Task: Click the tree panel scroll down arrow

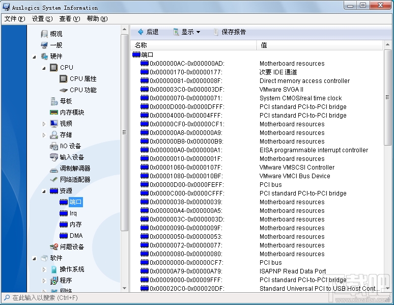Action: point(124,288)
